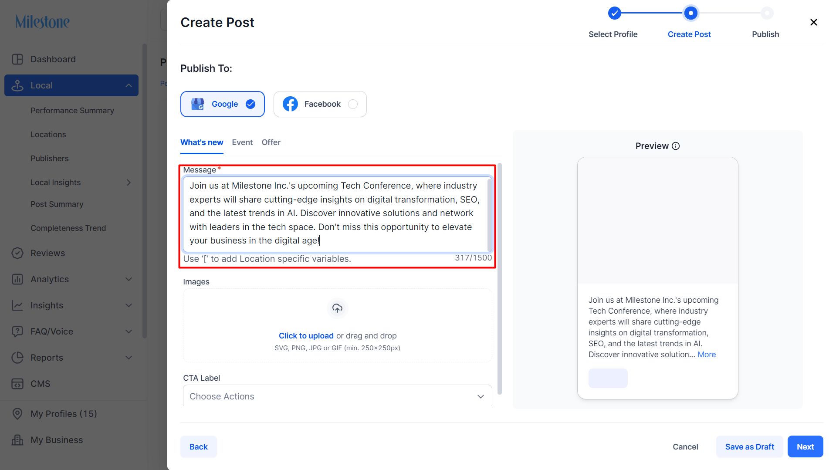Collapse the Local menu section

(129, 85)
